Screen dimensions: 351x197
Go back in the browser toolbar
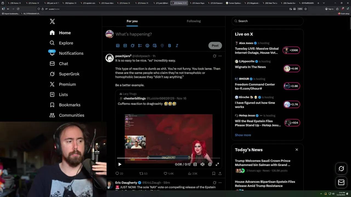click(x=8, y=9)
